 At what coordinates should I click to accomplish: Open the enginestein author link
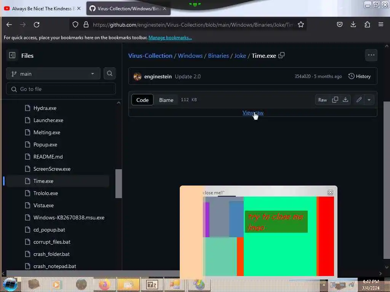click(x=158, y=76)
